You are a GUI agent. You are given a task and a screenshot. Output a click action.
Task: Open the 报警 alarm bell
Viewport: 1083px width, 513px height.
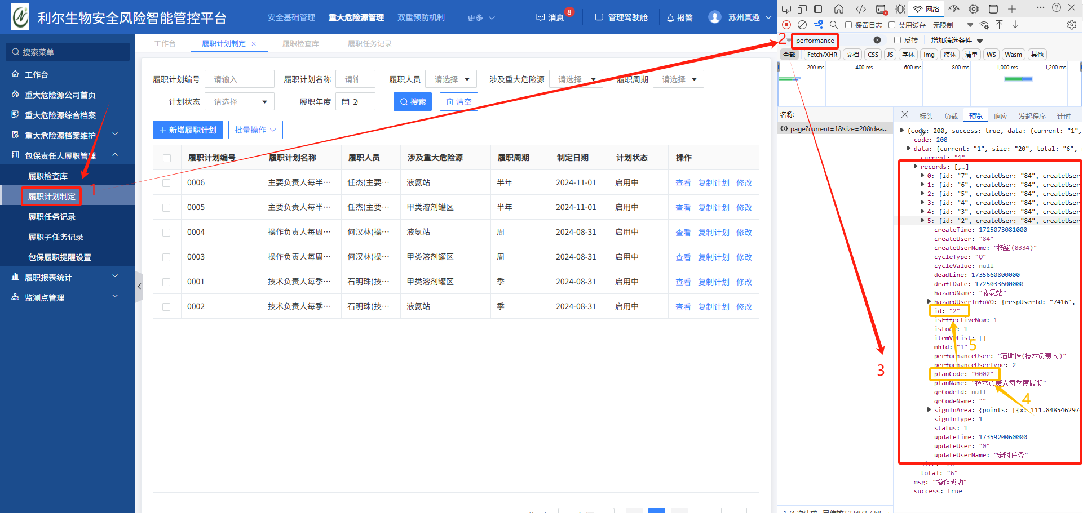(x=680, y=17)
